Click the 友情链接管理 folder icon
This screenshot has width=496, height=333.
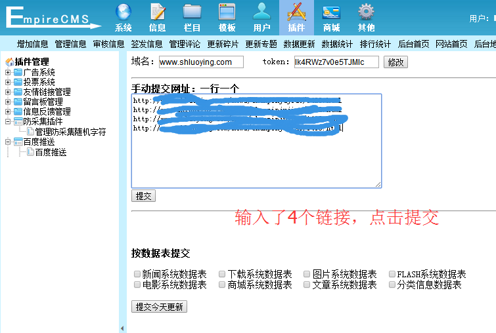coord(18,92)
